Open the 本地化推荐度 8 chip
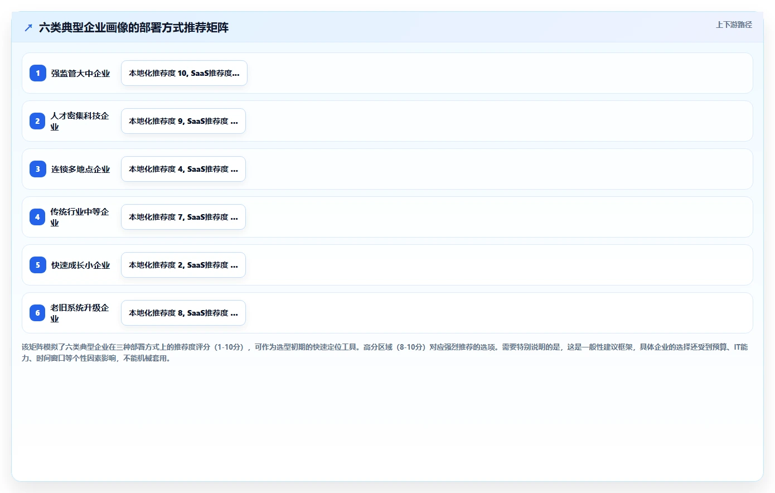The width and height of the screenshot is (775, 493). tap(183, 313)
